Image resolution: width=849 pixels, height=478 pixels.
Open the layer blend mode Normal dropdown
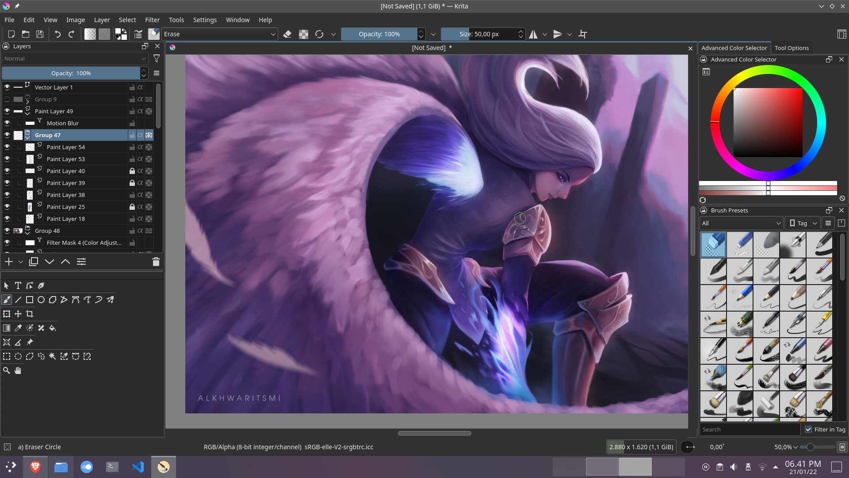point(75,58)
